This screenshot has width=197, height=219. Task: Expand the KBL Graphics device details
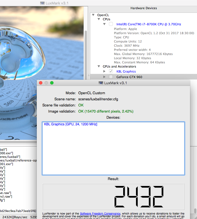104,71
